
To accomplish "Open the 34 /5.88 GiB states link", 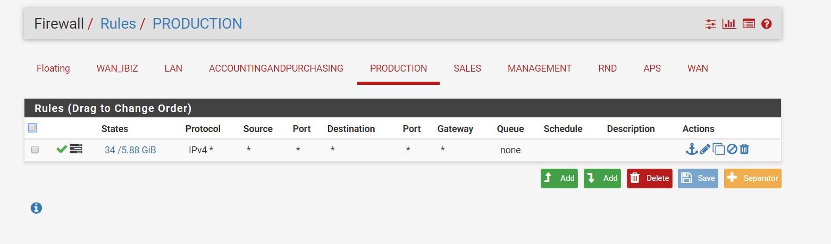I will click(130, 150).
